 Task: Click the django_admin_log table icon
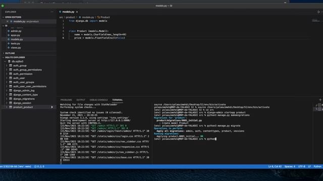[11, 90]
